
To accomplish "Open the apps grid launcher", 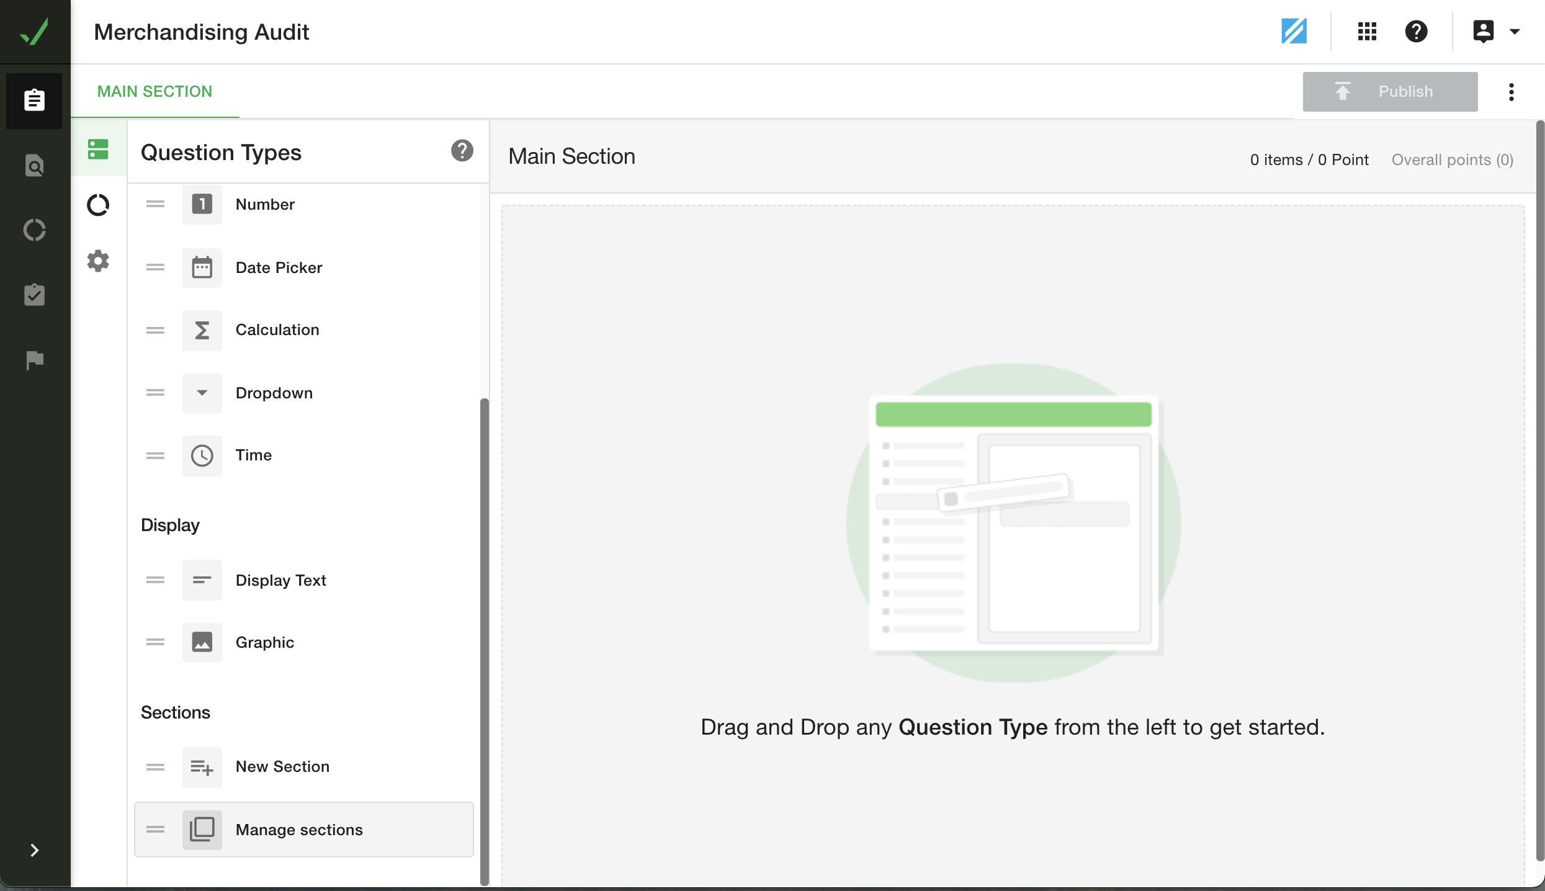I will [1367, 31].
